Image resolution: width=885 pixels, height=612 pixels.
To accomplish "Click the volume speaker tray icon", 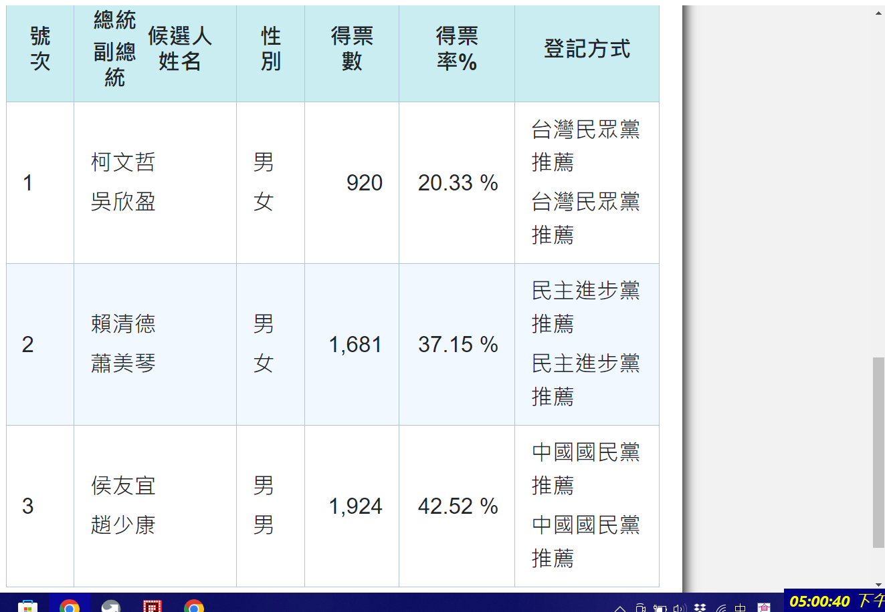I will click(x=680, y=607).
